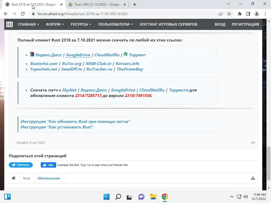Open the CloudMailRu full client link
The image size is (271, 203).
tap(107, 55)
